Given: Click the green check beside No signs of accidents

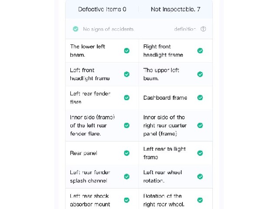Looking at the screenshot, I should tap(76, 29).
